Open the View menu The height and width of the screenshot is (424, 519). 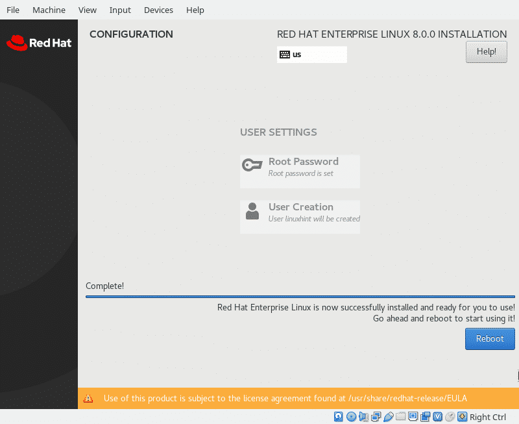(x=88, y=10)
